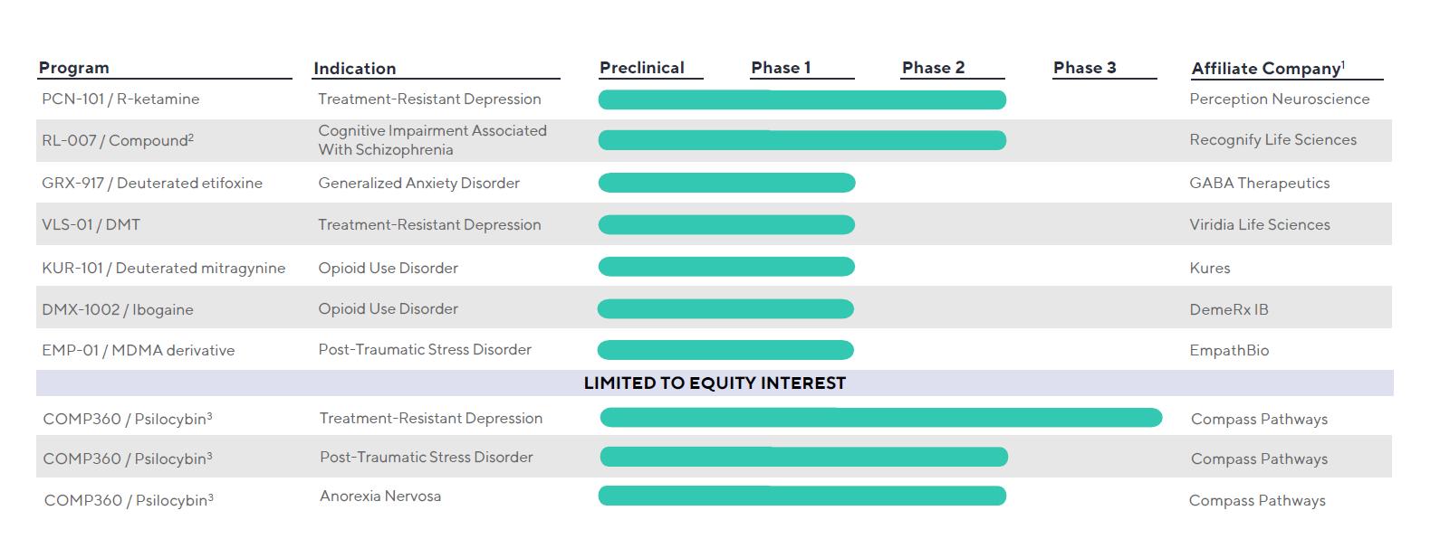The width and height of the screenshot is (1440, 539).
Task: Click GRX-917 / Deuterated etifoxine program
Action: point(152,184)
